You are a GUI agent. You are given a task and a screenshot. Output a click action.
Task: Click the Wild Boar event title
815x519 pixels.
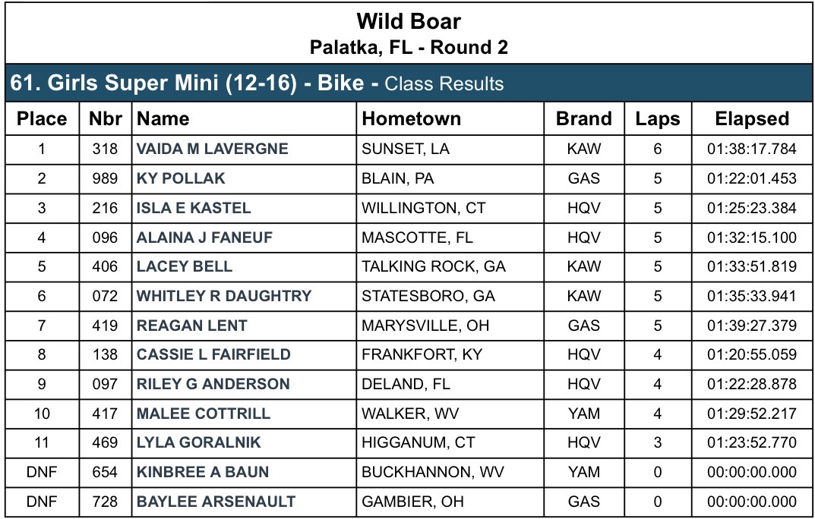[409, 21]
